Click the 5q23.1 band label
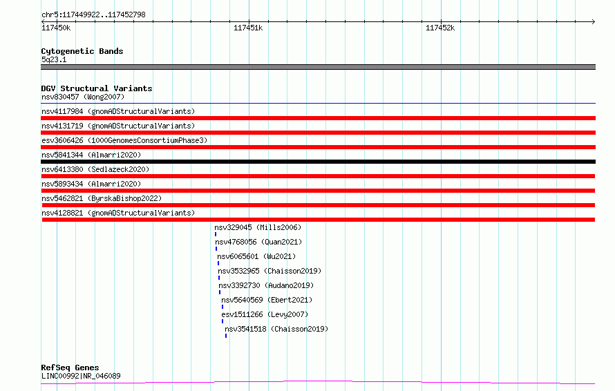The width and height of the screenshot is (615, 391). (54, 59)
